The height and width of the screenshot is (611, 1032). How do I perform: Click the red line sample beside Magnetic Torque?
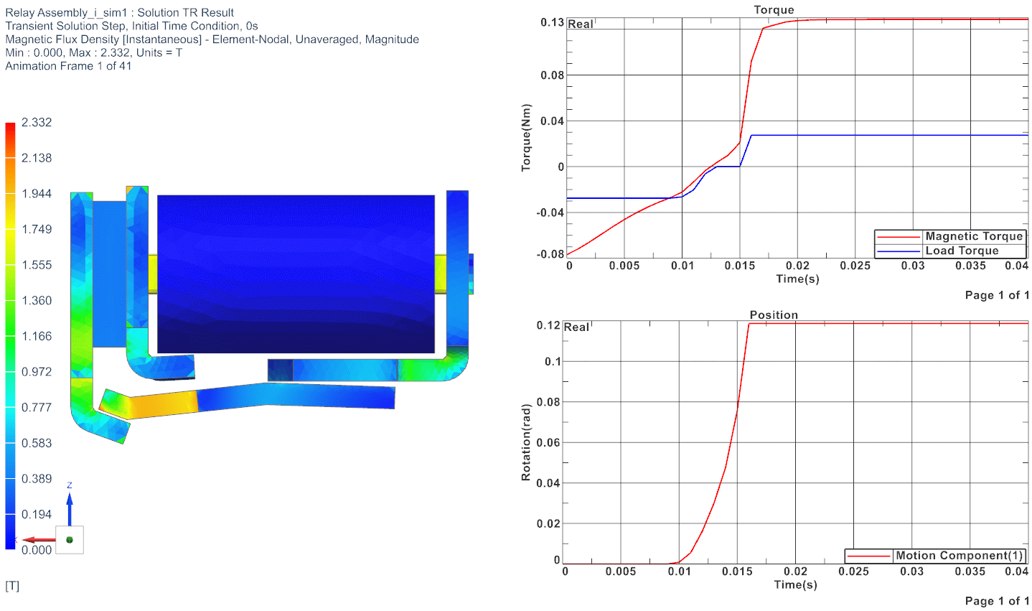pyautogui.click(x=899, y=236)
